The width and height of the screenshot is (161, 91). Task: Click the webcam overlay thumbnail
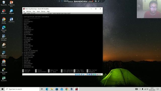point(149,9)
